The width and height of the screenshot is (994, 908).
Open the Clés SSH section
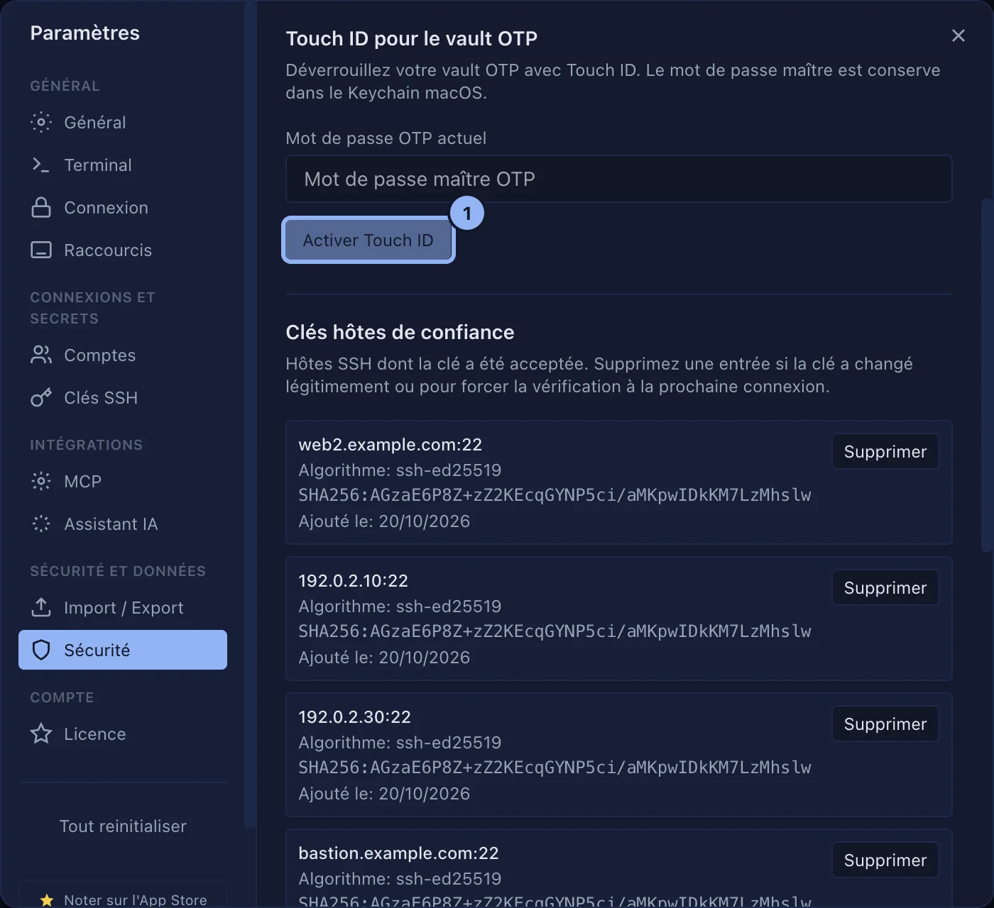point(123,397)
